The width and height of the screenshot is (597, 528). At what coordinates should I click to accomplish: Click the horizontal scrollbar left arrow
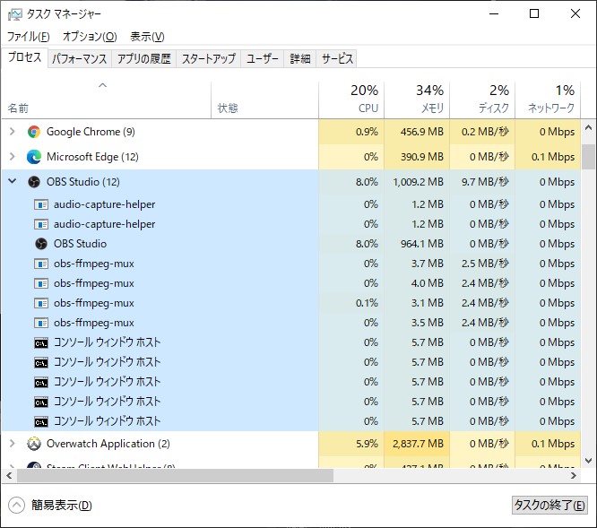9,475
